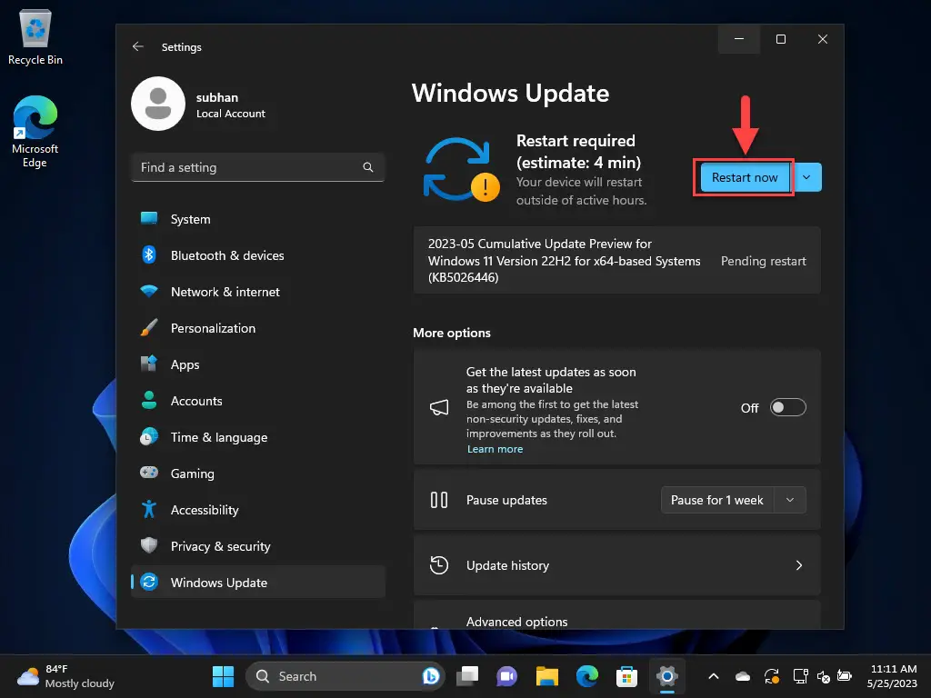Viewport: 931px width, 698px height.
Task: Click the Network wifi icon in sidebar
Action: point(149,292)
